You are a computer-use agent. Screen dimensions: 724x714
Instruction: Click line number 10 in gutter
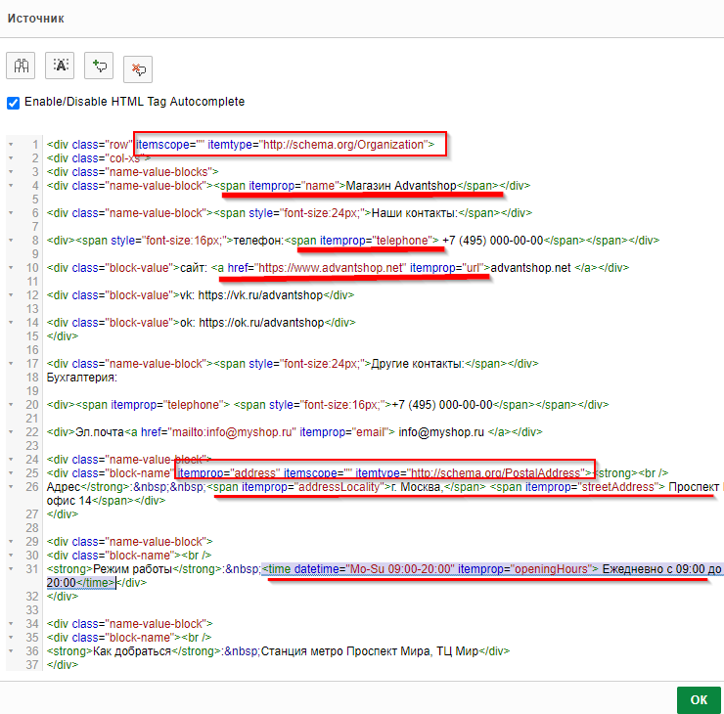point(33,267)
